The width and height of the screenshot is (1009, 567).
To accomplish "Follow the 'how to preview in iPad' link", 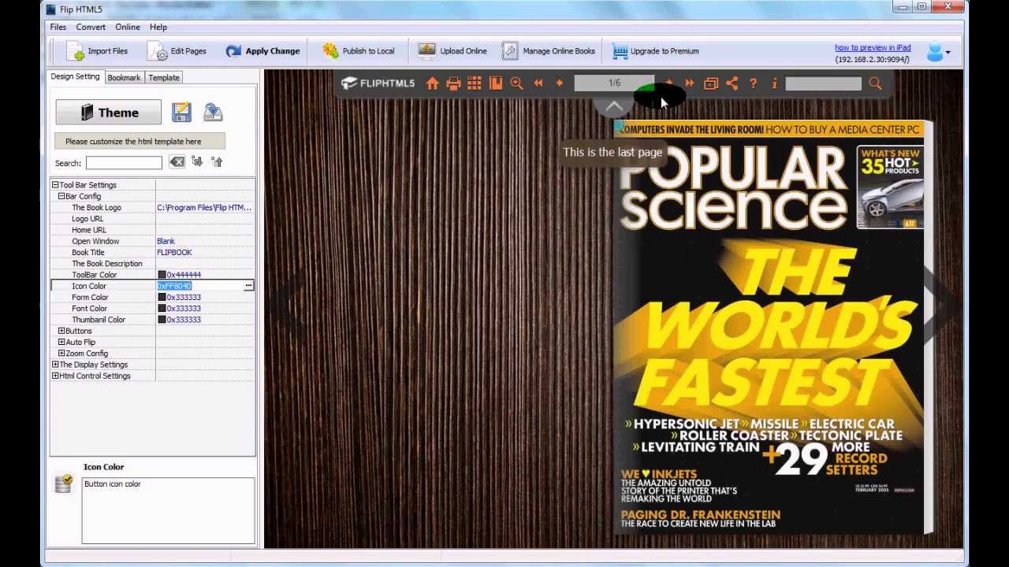I will 873,47.
